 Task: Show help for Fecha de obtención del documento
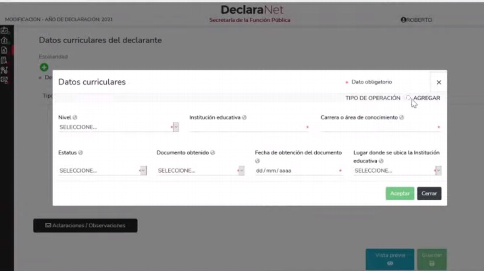[258, 161]
